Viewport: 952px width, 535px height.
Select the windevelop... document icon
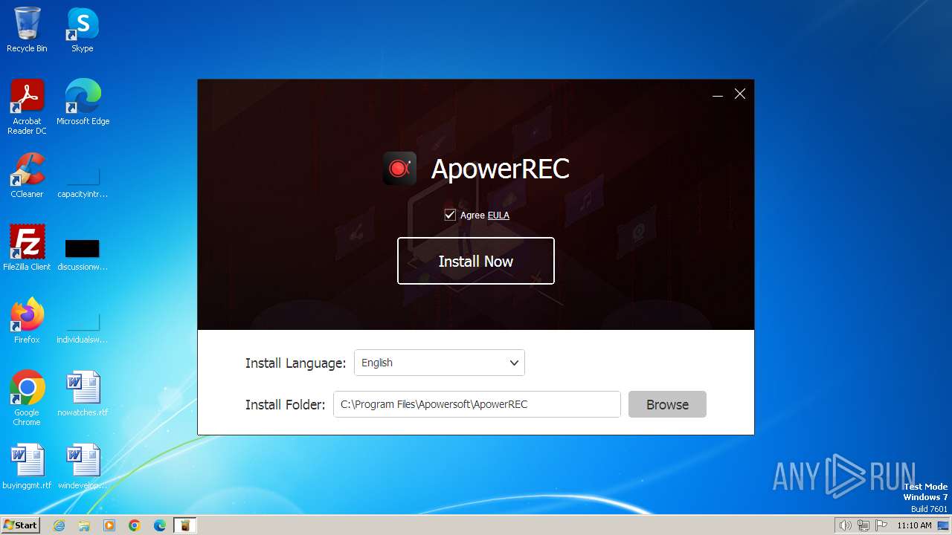tap(83, 466)
